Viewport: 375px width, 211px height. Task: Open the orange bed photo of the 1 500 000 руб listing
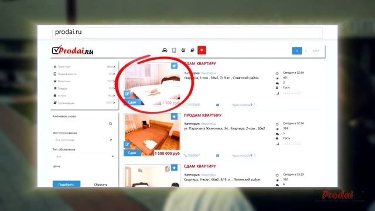point(152,135)
